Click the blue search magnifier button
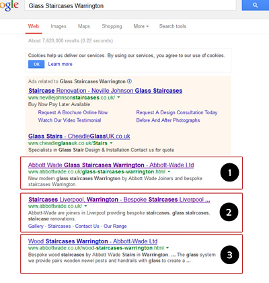 tap(256, 5)
